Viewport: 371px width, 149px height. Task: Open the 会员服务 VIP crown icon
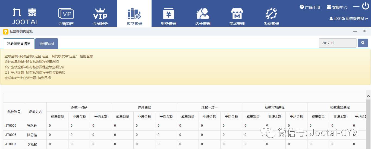click(x=100, y=14)
